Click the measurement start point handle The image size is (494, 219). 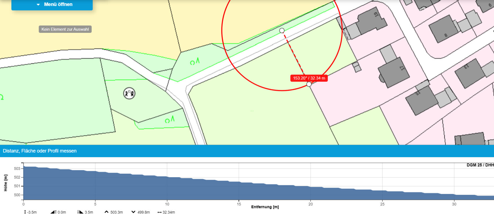pos(282,31)
